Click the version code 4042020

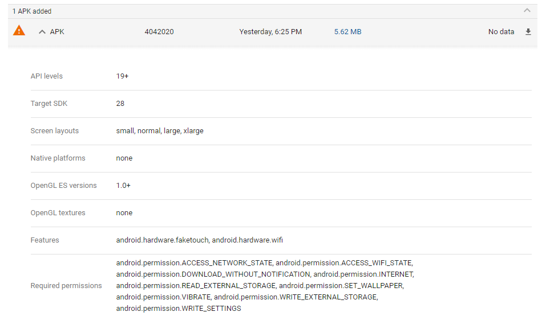coord(159,32)
